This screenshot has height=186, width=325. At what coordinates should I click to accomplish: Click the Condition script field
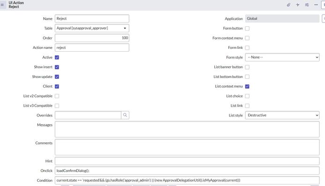[187, 180]
